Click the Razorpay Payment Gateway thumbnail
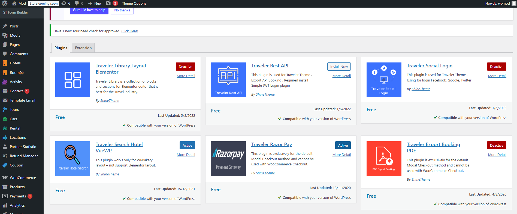Viewport: 517px width, 214px height. (x=228, y=159)
